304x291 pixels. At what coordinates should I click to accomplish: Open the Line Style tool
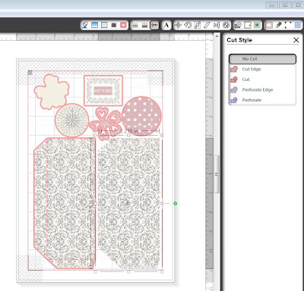tap(144, 25)
